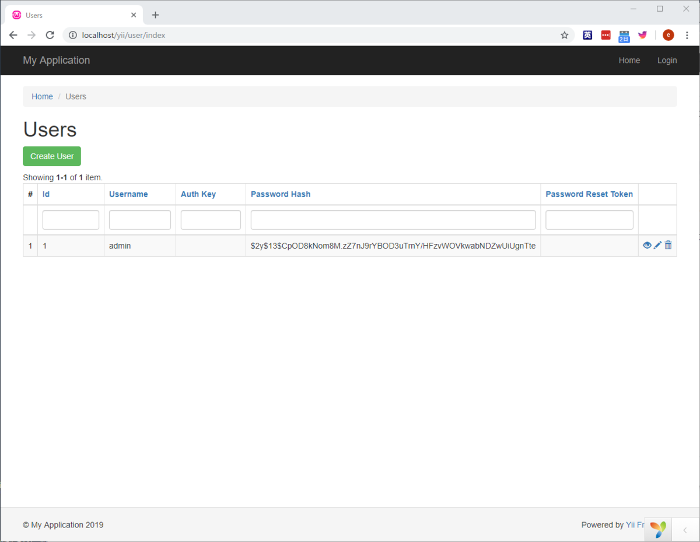
Task: Click the pink bird extension icon
Action: pyautogui.click(x=642, y=35)
